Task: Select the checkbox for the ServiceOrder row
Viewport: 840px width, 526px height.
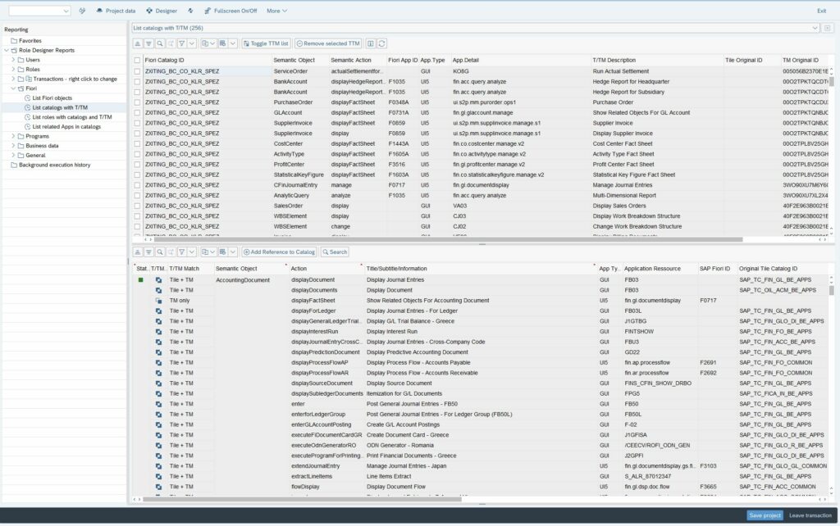Action: pos(138,71)
